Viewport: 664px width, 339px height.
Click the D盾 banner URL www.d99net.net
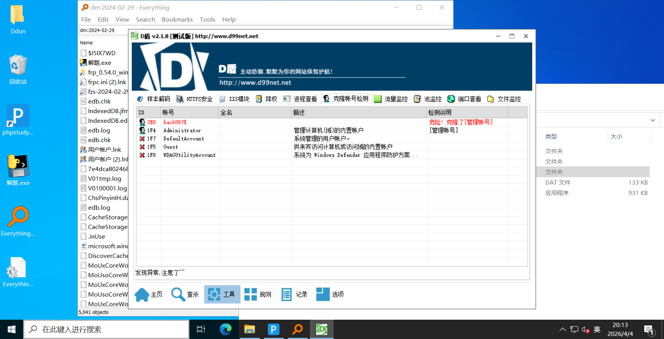pyautogui.click(x=255, y=83)
